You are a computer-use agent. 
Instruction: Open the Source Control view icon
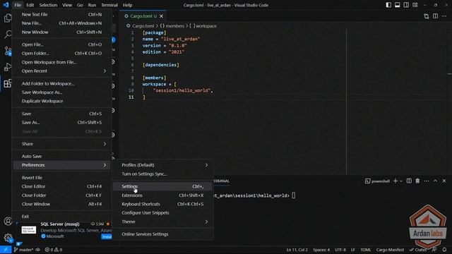click(8, 51)
